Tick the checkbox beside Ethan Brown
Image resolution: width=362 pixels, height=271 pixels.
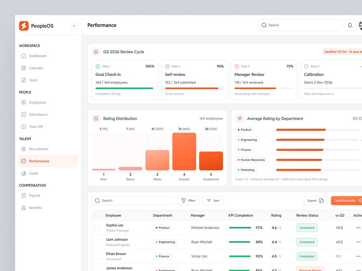(x=98, y=256)
